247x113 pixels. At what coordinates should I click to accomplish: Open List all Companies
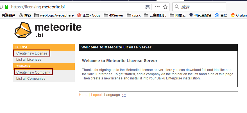pyautogui.click(x=31, y=79)
